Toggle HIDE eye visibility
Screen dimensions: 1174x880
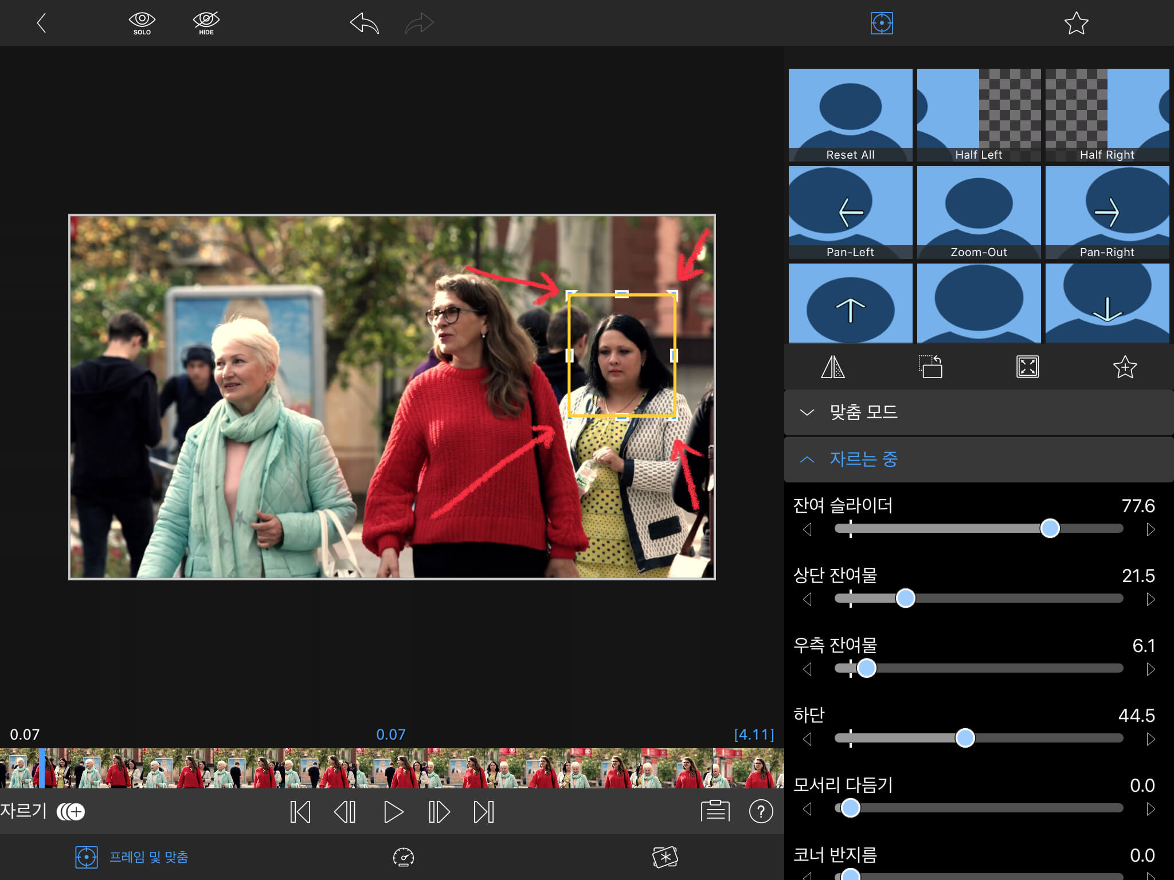206,23
